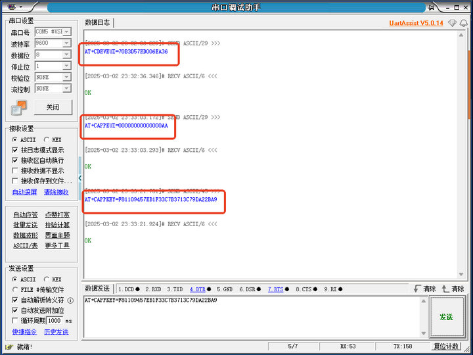The image size is (473, 355).
Task: Click the serial port connection status icon
Action: click(x=20, y=107)
